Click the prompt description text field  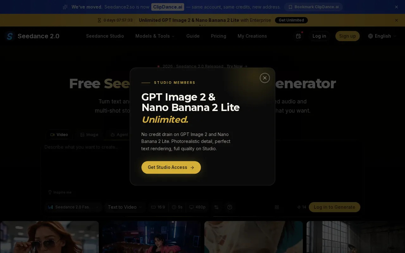(x=202, y=164)
